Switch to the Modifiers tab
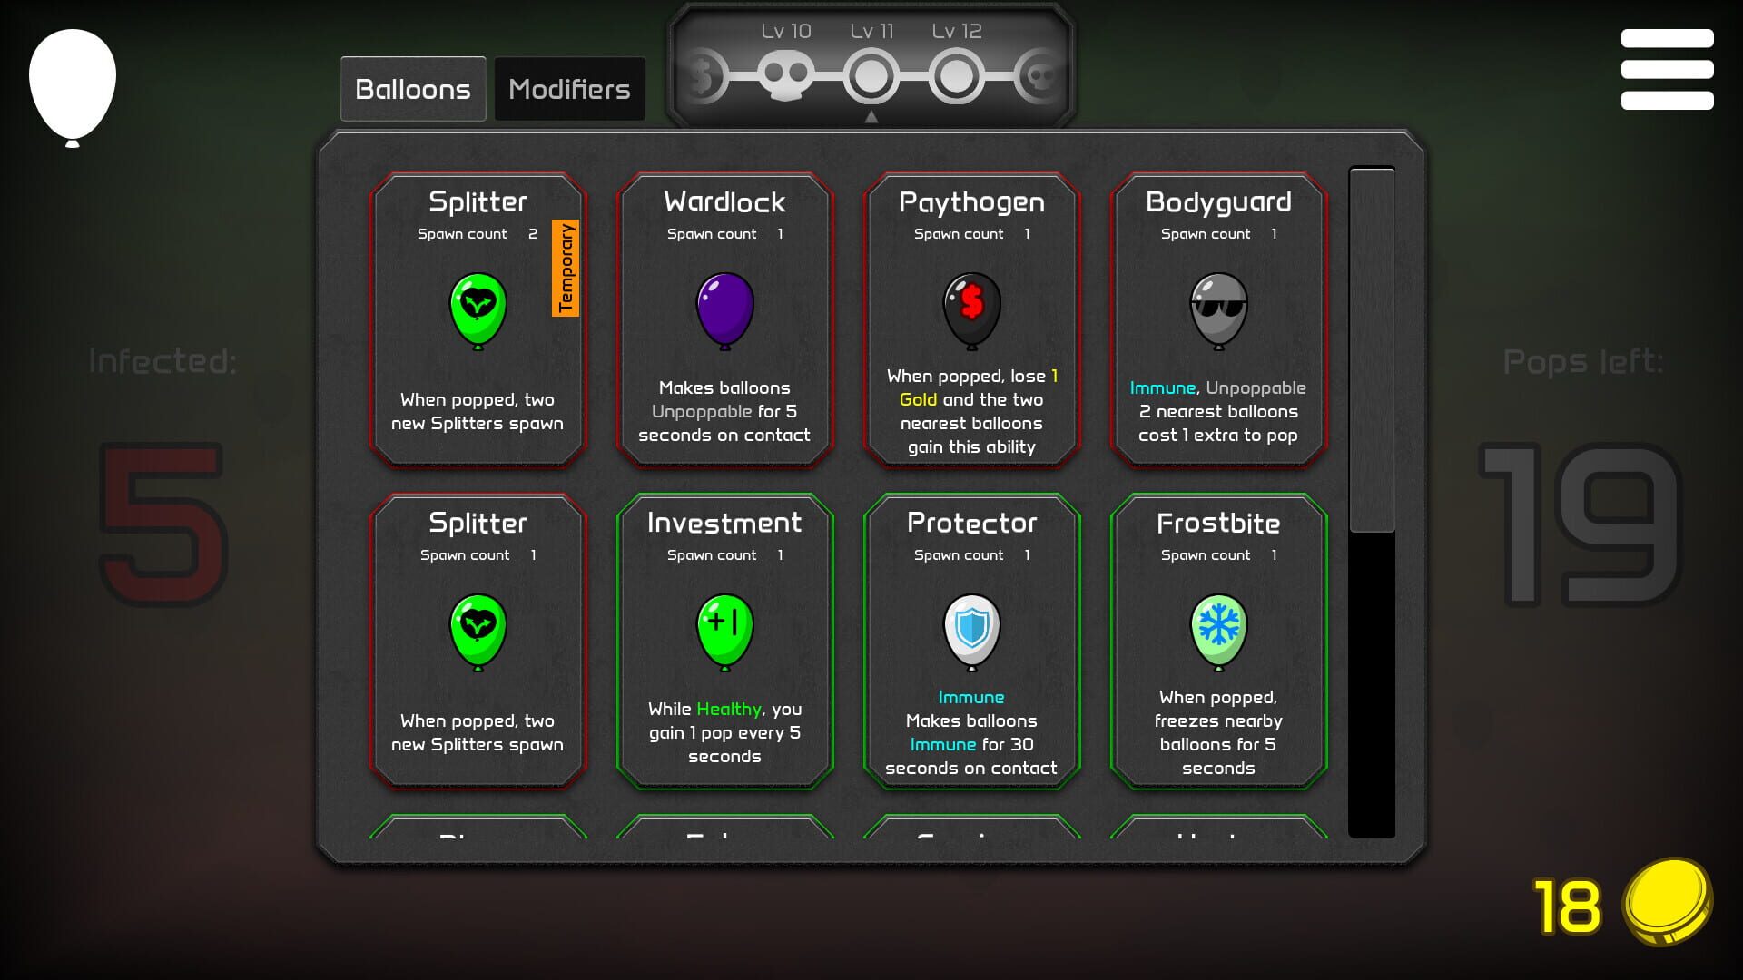The image size is (1743, 980). [x=569, y=88]
